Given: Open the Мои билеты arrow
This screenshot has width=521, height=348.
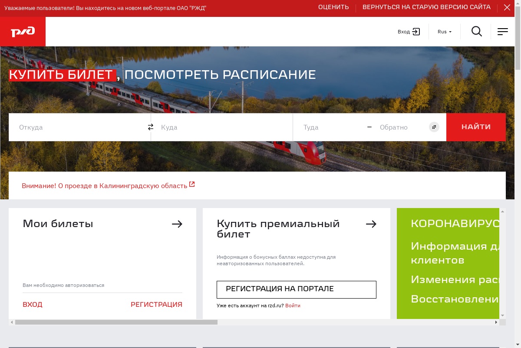Looking at the screenshot, I should [177, 224].
